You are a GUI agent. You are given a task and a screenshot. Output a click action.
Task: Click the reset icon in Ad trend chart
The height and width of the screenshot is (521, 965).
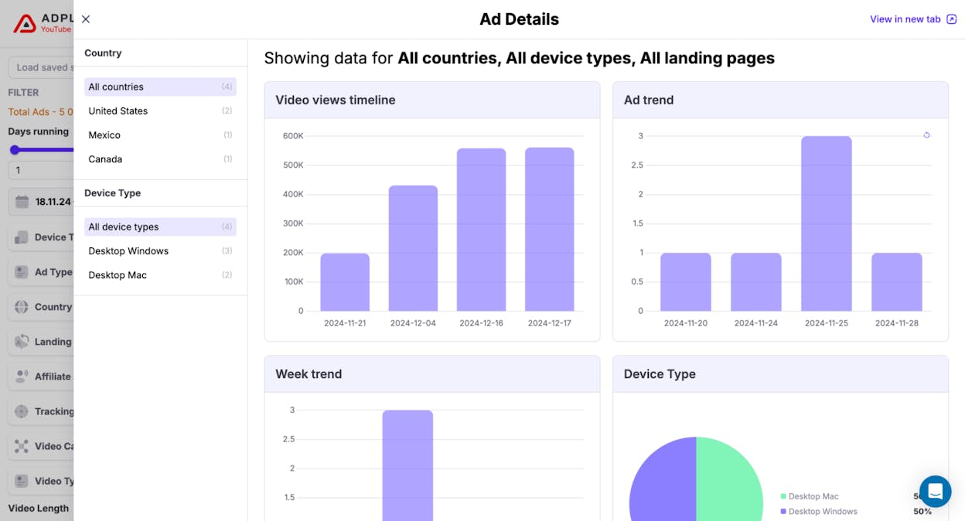(x=926, y=135)
